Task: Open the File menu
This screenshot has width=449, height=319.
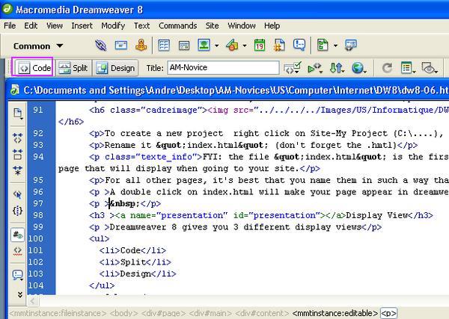Action: point(10,25)
